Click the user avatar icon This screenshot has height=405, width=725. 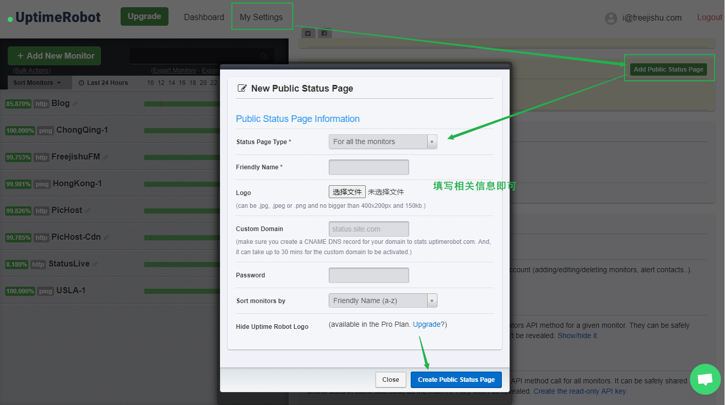coord(611,18)
